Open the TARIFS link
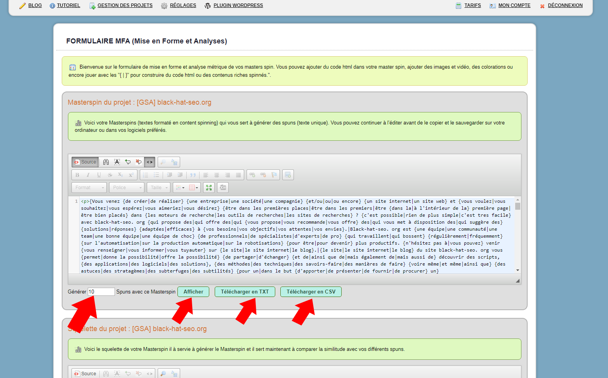The image size is (608, 378). 473,5
